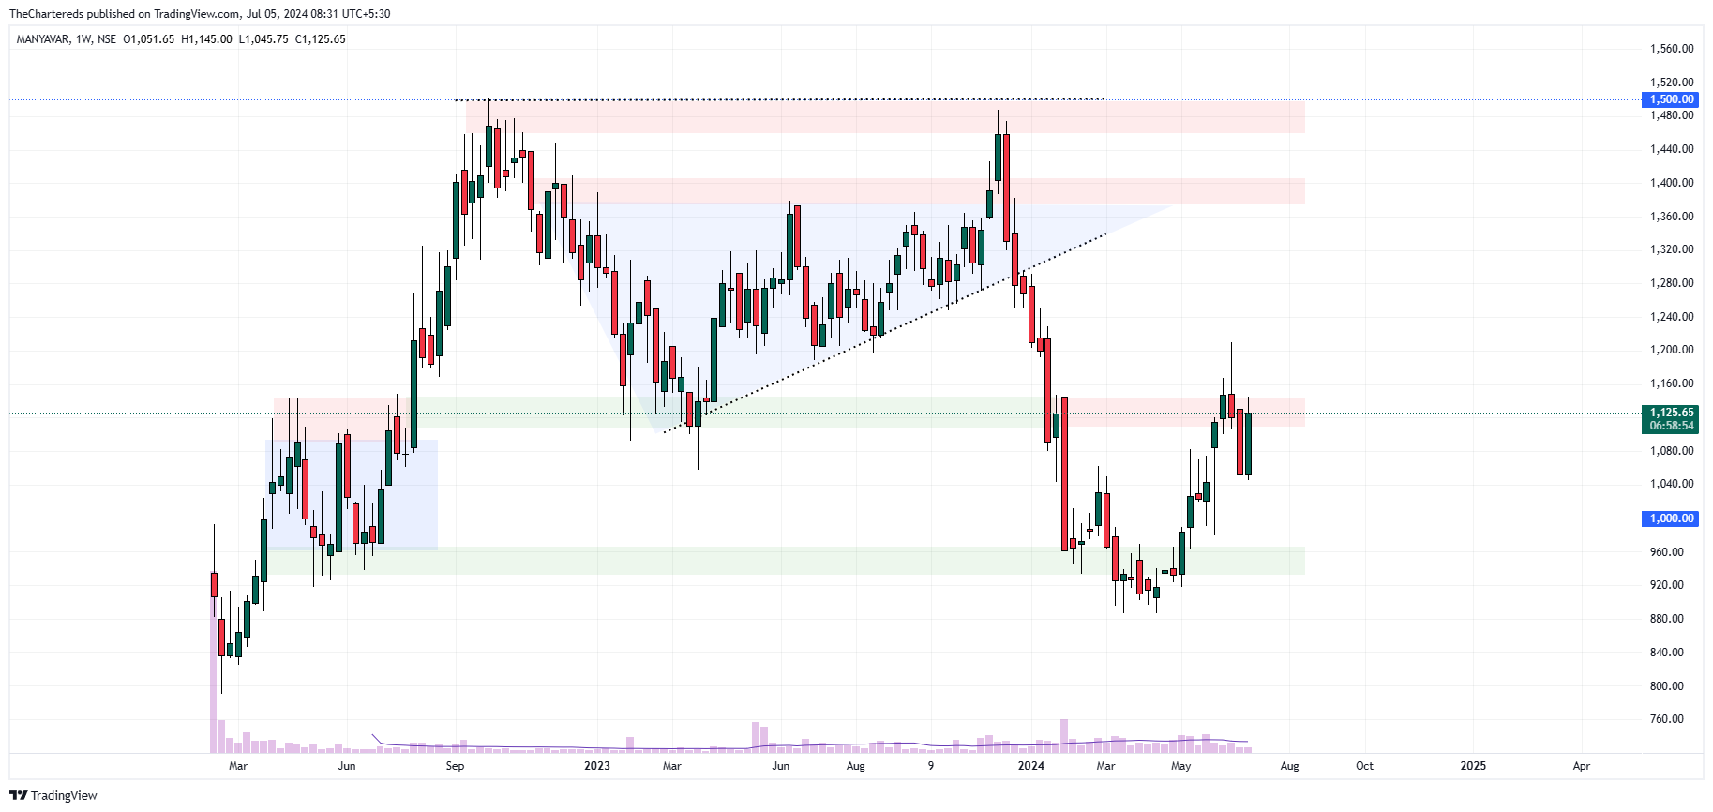Image resolution: width=1713 pixels, height=812 pixels.
Task: Click the 1,520.00 price axis label
Action: (1672, 83)
